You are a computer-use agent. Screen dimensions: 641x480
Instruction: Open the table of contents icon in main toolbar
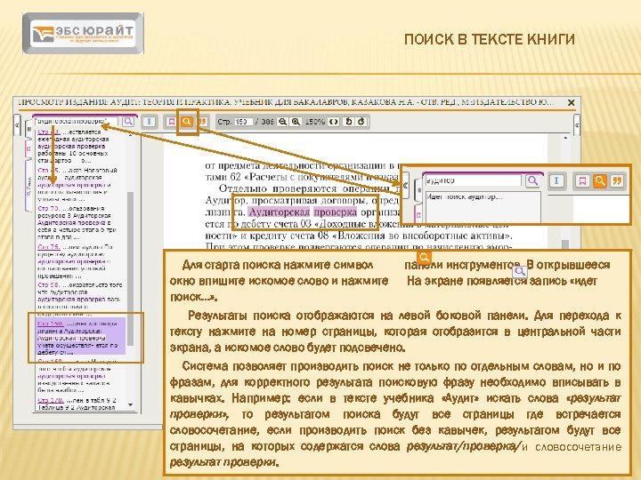[150, 121]
